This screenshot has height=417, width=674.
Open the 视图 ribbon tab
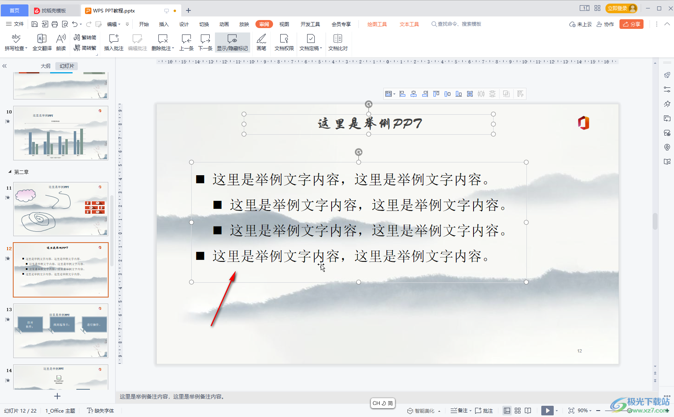tap(284, 24)
